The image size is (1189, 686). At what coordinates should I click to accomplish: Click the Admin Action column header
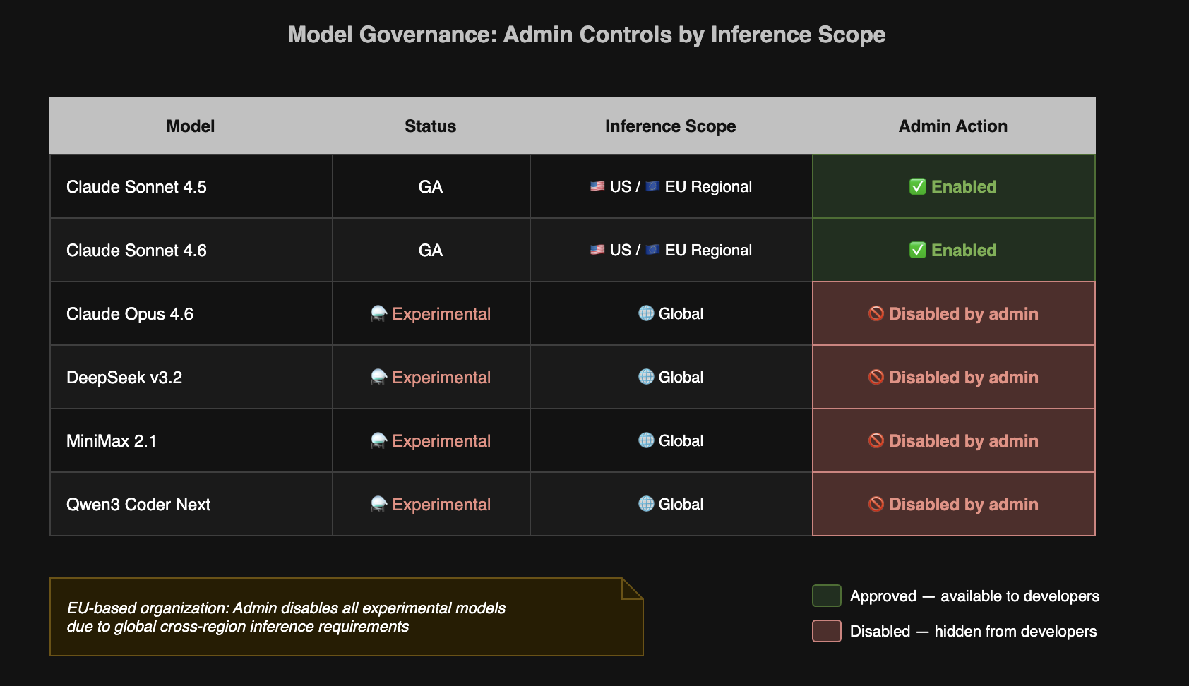pyautogui.click(x=952, y=126)
